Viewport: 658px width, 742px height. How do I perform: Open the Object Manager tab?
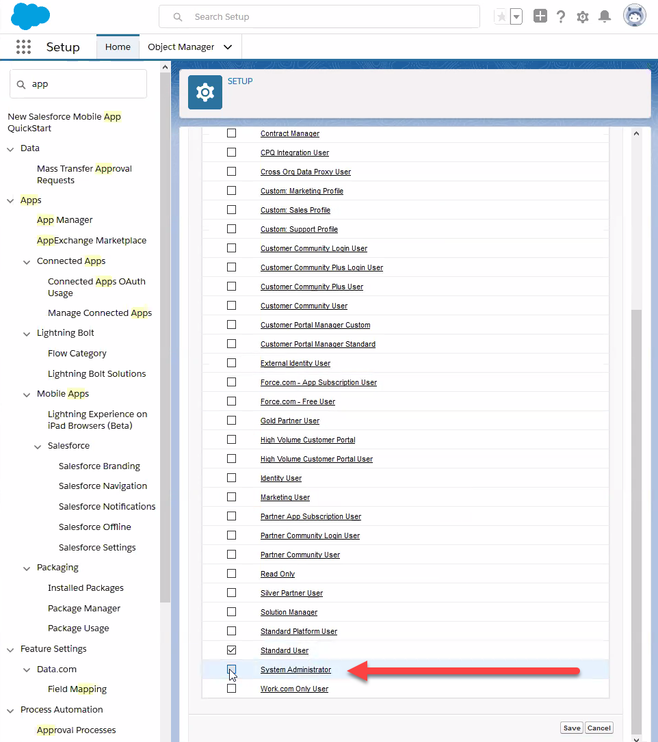click(x=181, y=47)
